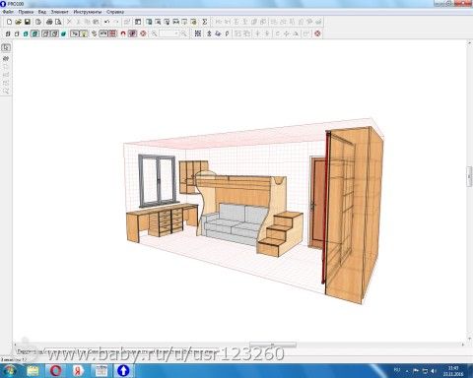Open the Вид menu

point(42,12)
